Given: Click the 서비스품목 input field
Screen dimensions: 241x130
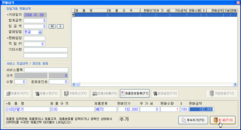Looking at the screenshot, I should 46,70.
